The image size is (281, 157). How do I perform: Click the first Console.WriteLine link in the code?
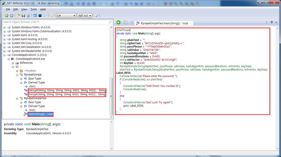pyautogui.click(x=131, y=76)
